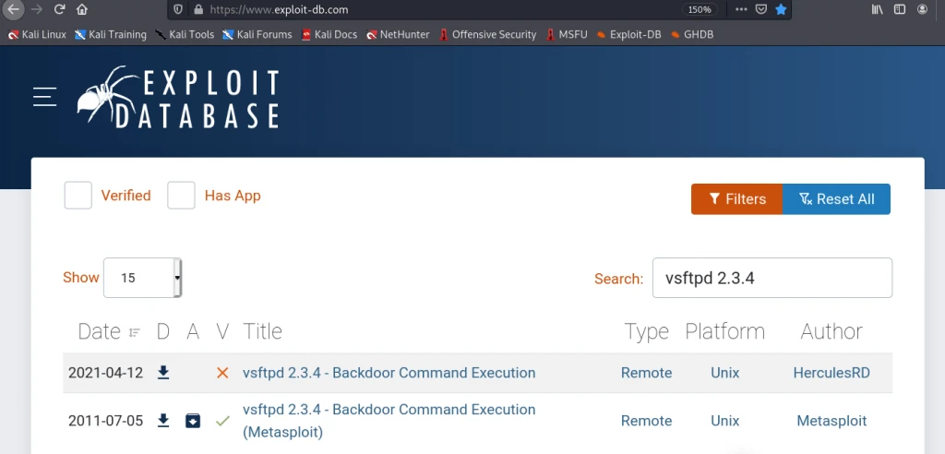
Task: Reload the page with the refresh icon
Action: point(59,9)
